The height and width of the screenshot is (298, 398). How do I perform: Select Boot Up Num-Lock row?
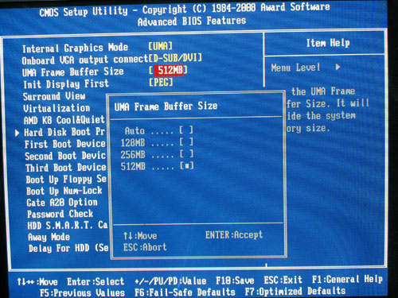click(64, 191)
